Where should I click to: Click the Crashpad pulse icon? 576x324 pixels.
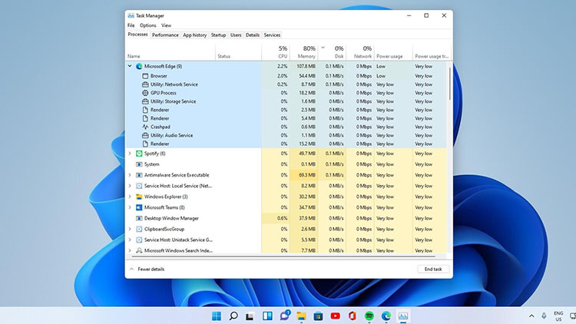(x=145, y=127)
